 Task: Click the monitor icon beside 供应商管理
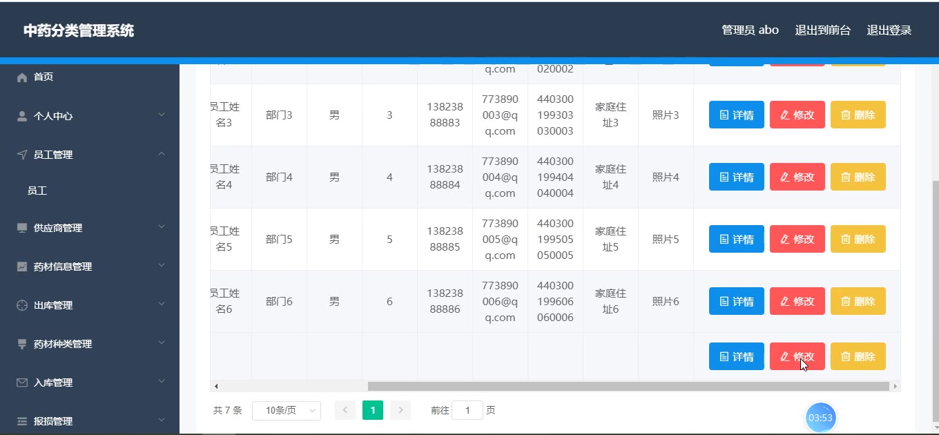click(x=22, y=228)
